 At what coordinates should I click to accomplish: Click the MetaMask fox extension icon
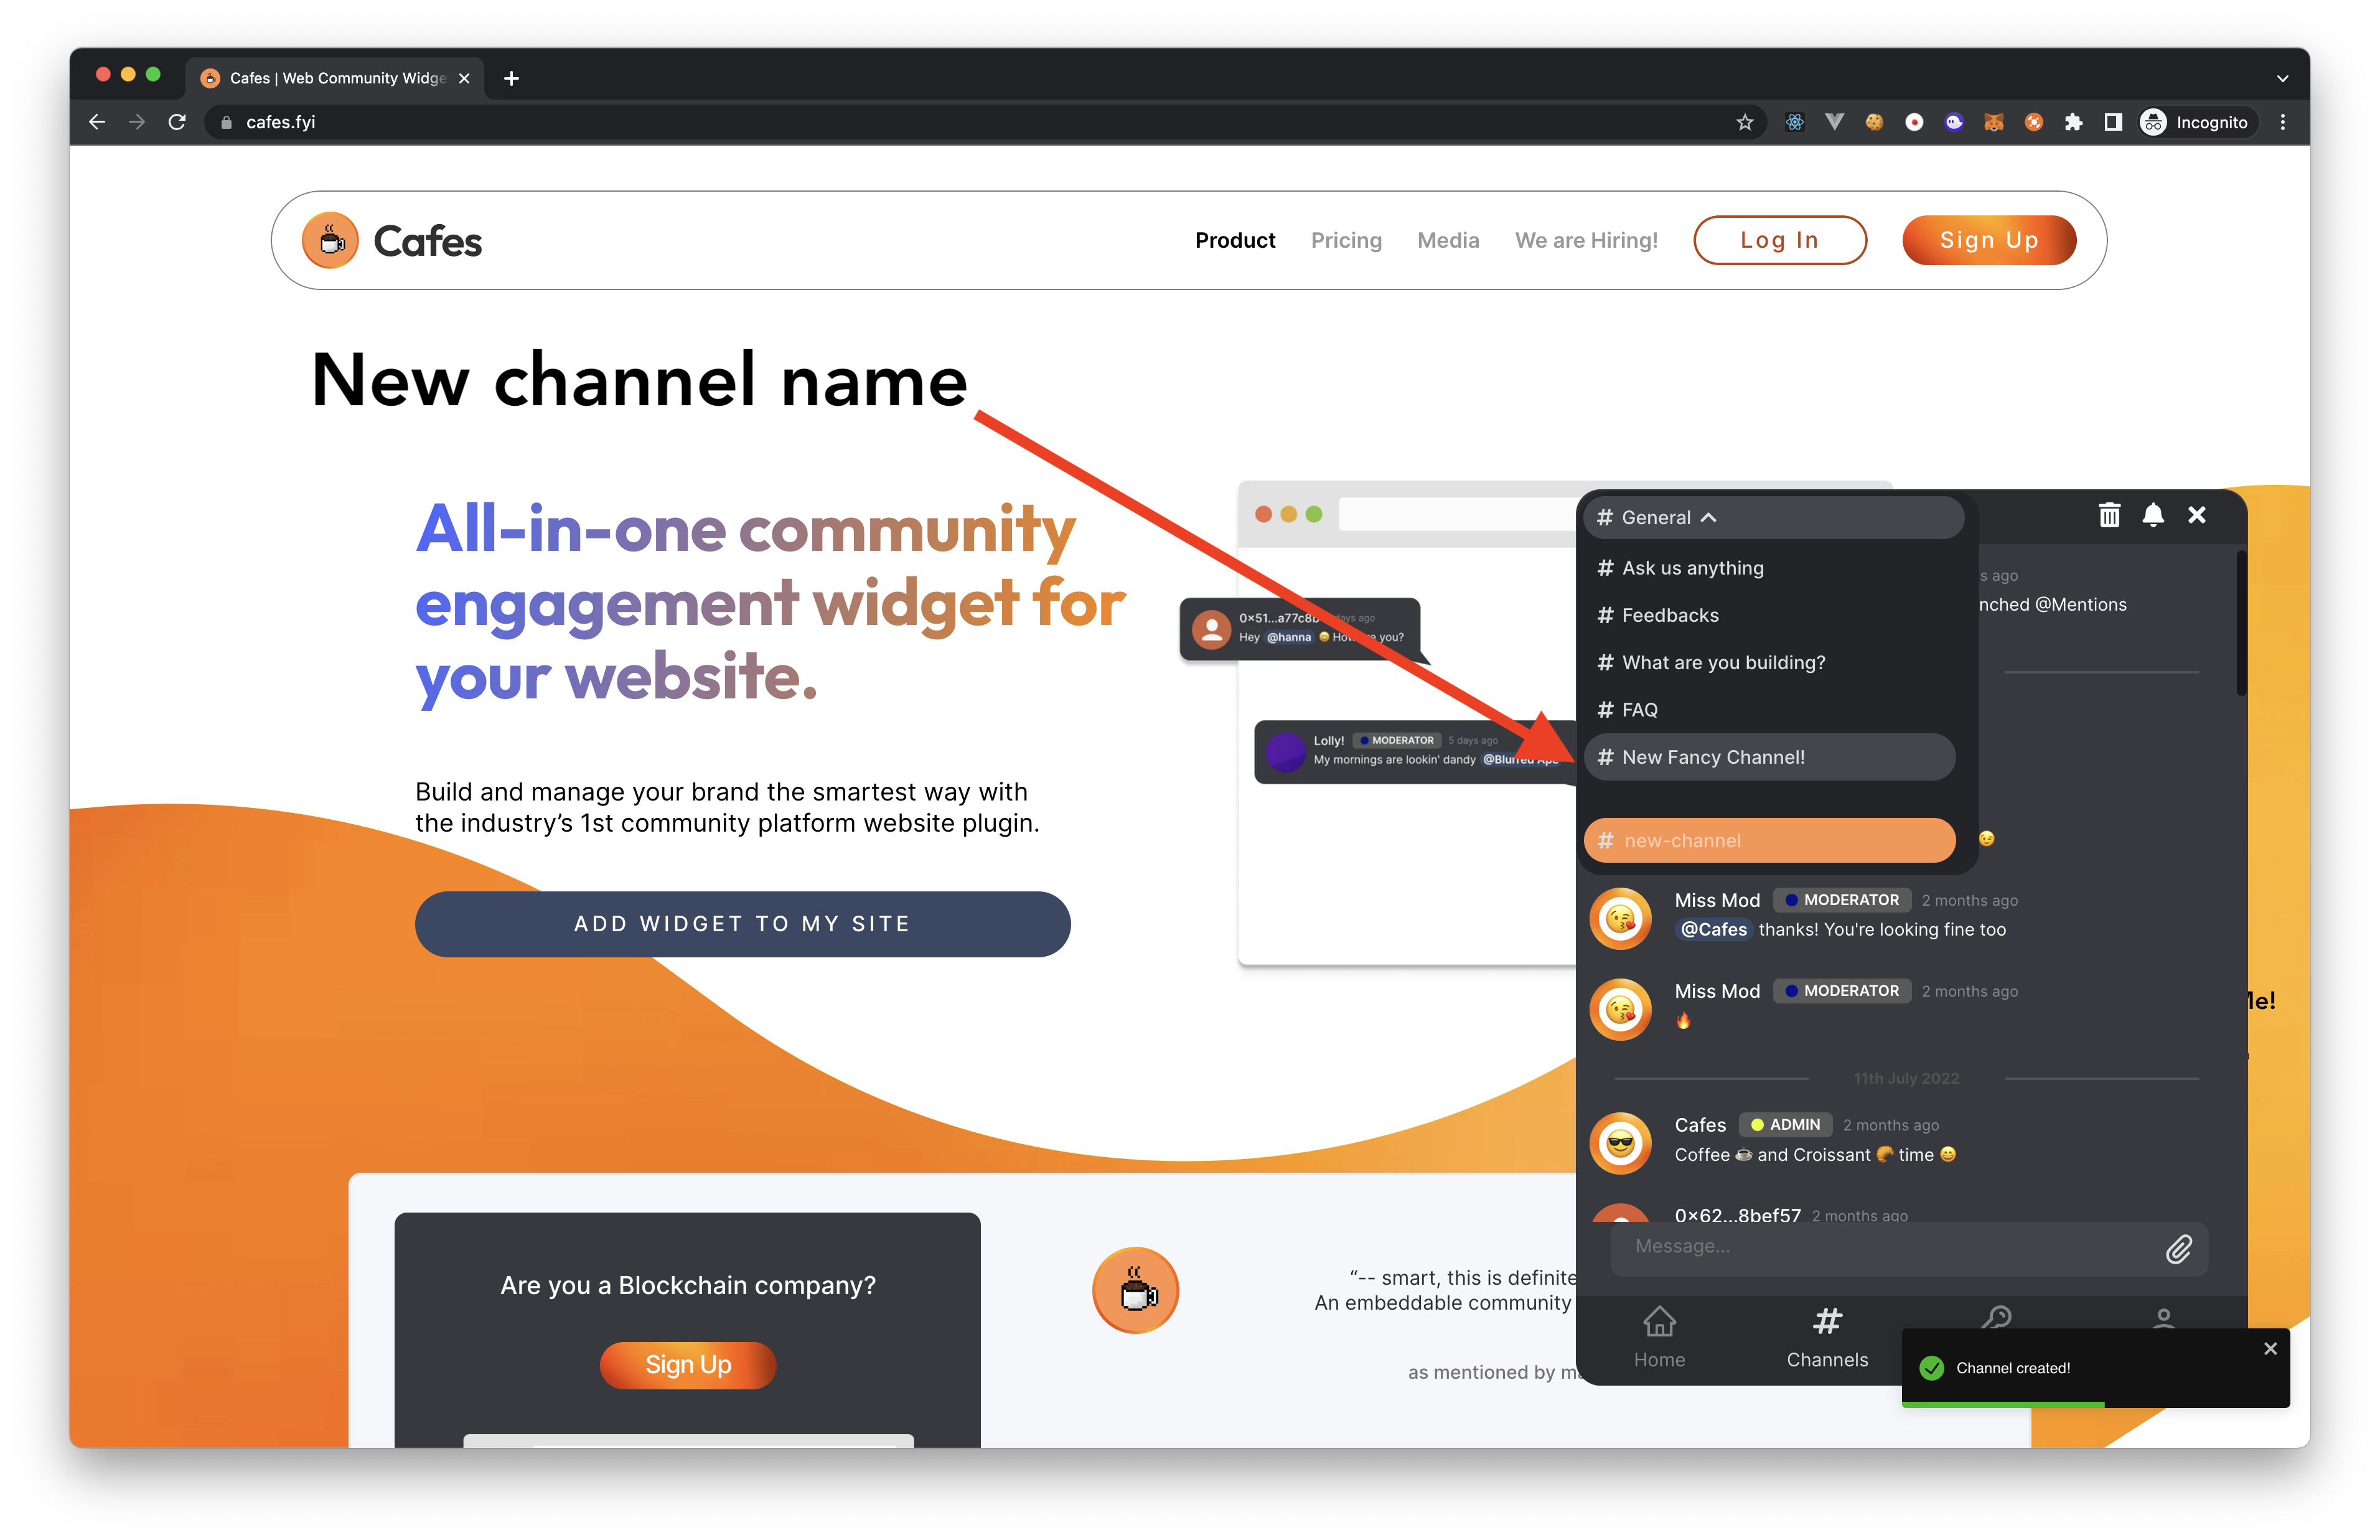click(x=1994, y=122)
